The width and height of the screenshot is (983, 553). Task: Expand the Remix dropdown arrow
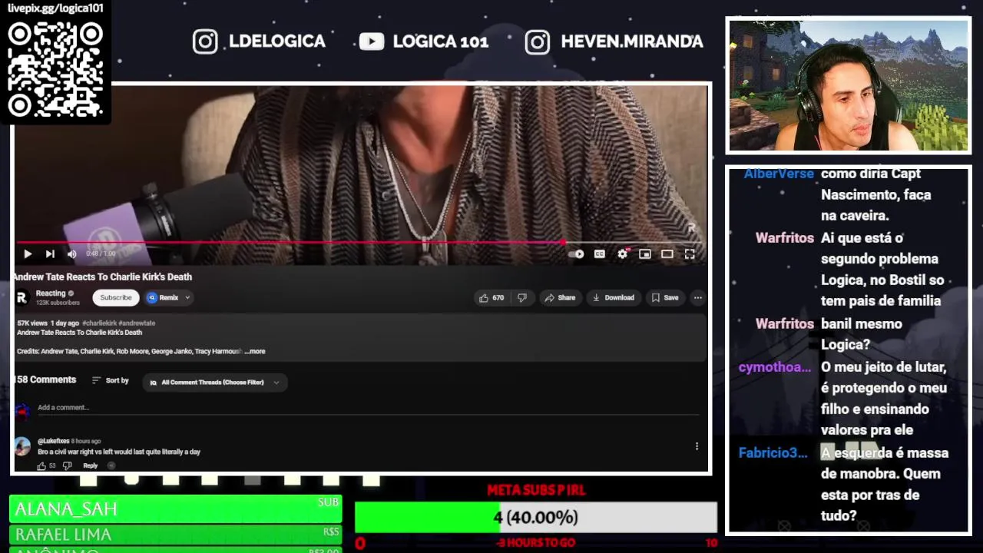pos(187,298)
